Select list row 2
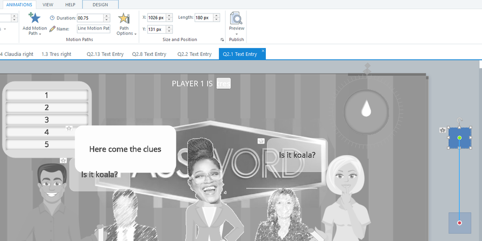This screenshot has width=482, height=241. (47, 107)
